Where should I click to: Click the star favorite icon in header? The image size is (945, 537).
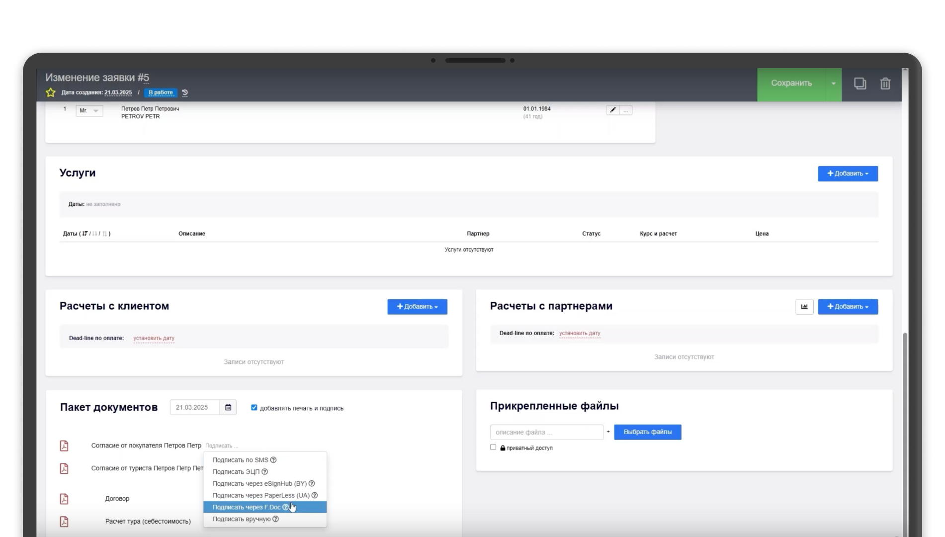click(50, 92)
